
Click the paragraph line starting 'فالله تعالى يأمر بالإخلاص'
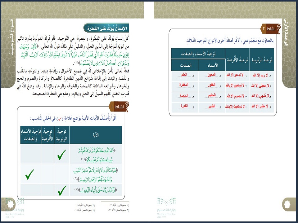[73, 71]
